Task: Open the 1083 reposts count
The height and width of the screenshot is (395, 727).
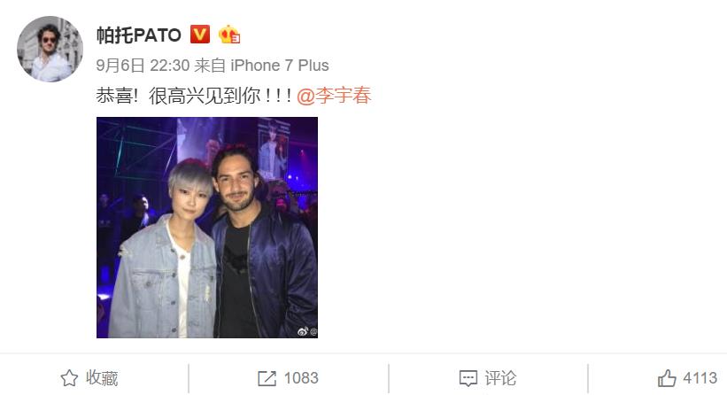Action: tap(301, 378)
